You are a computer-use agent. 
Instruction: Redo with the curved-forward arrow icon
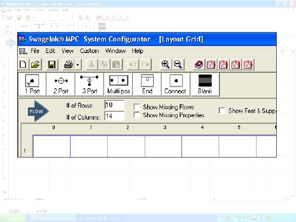(x=145, y=65)
